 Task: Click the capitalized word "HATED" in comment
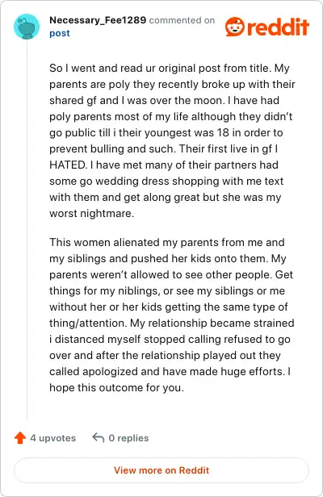coord(68,165)
